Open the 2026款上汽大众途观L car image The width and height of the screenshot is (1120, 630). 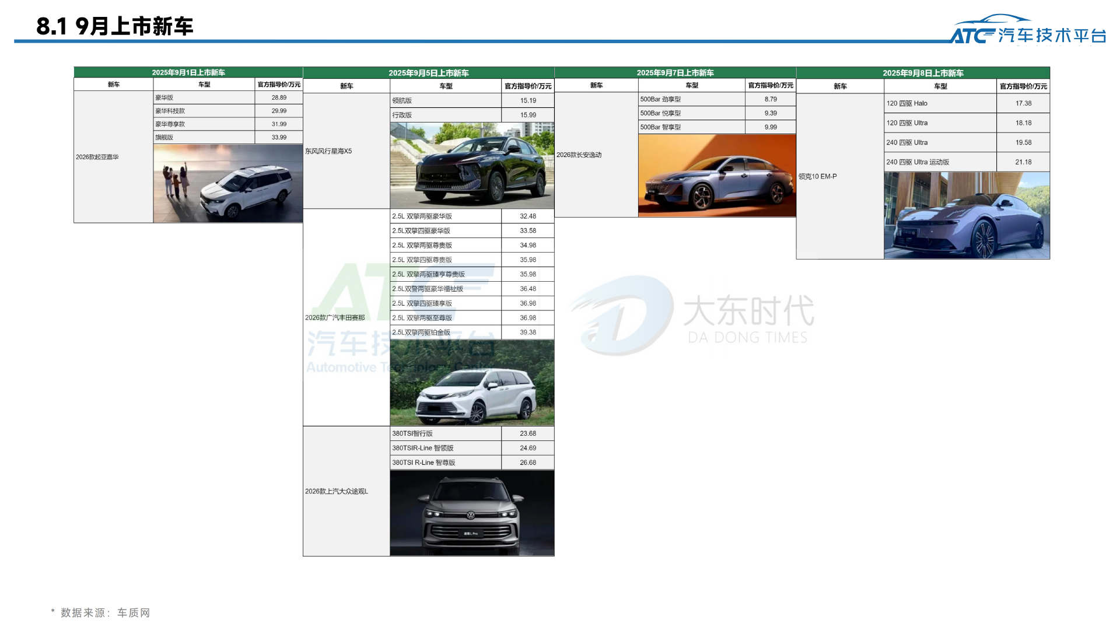(471, 513)
